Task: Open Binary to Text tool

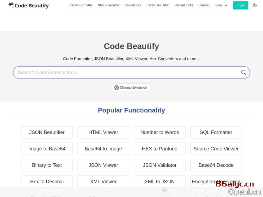Action: (47, 165)
